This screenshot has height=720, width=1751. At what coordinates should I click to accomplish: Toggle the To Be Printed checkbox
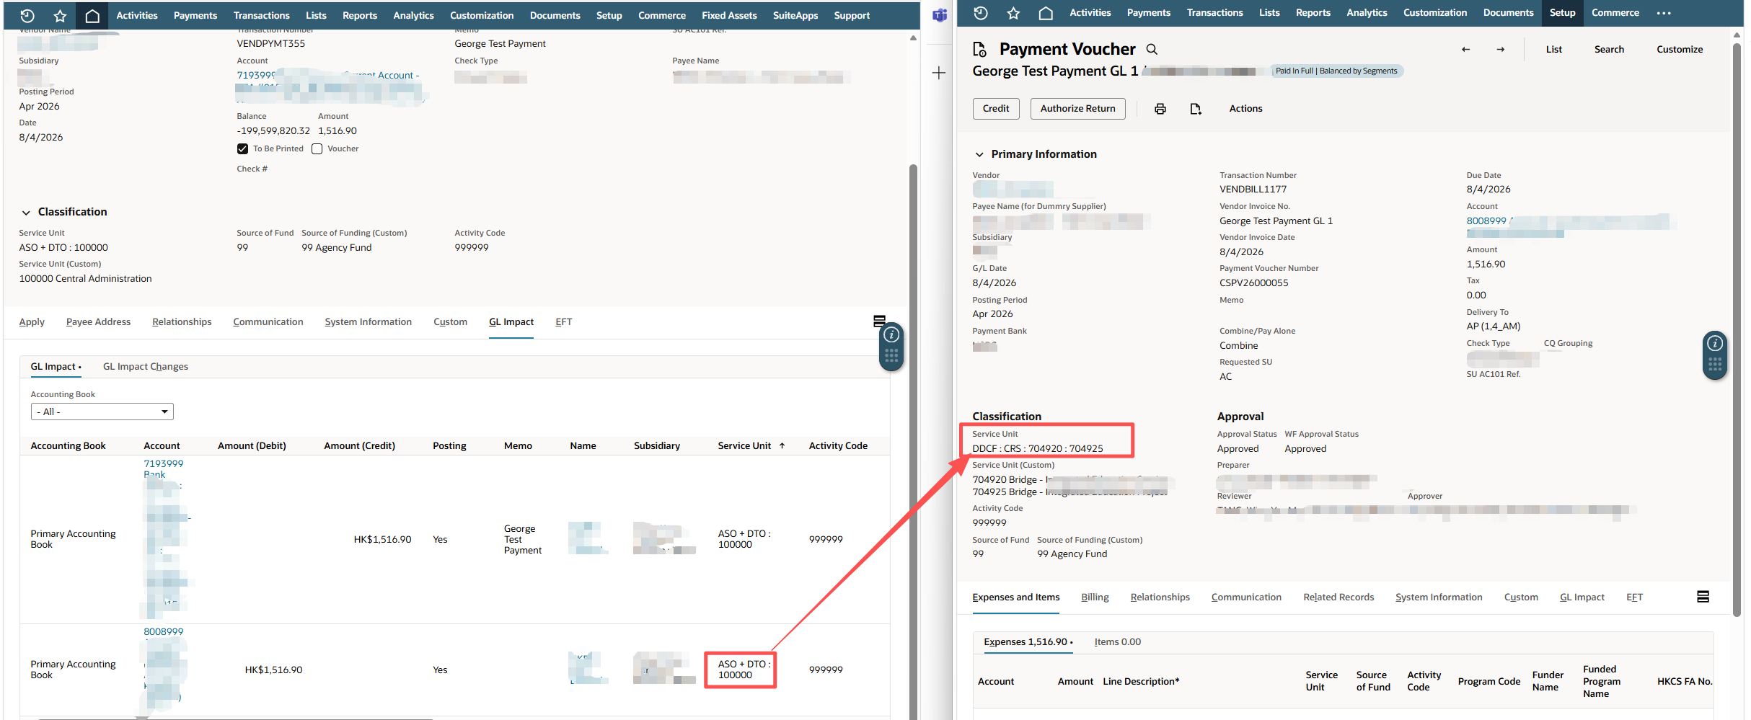(242, 148)
